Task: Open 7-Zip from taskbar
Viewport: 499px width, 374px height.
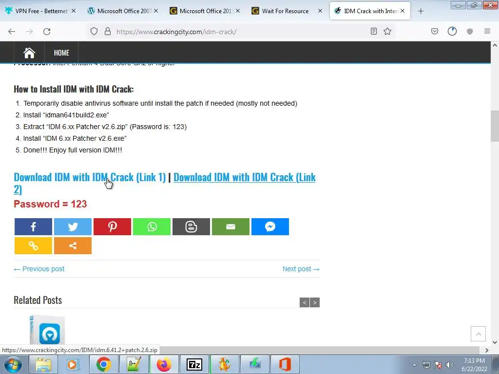Action: (x=194, y=364)
